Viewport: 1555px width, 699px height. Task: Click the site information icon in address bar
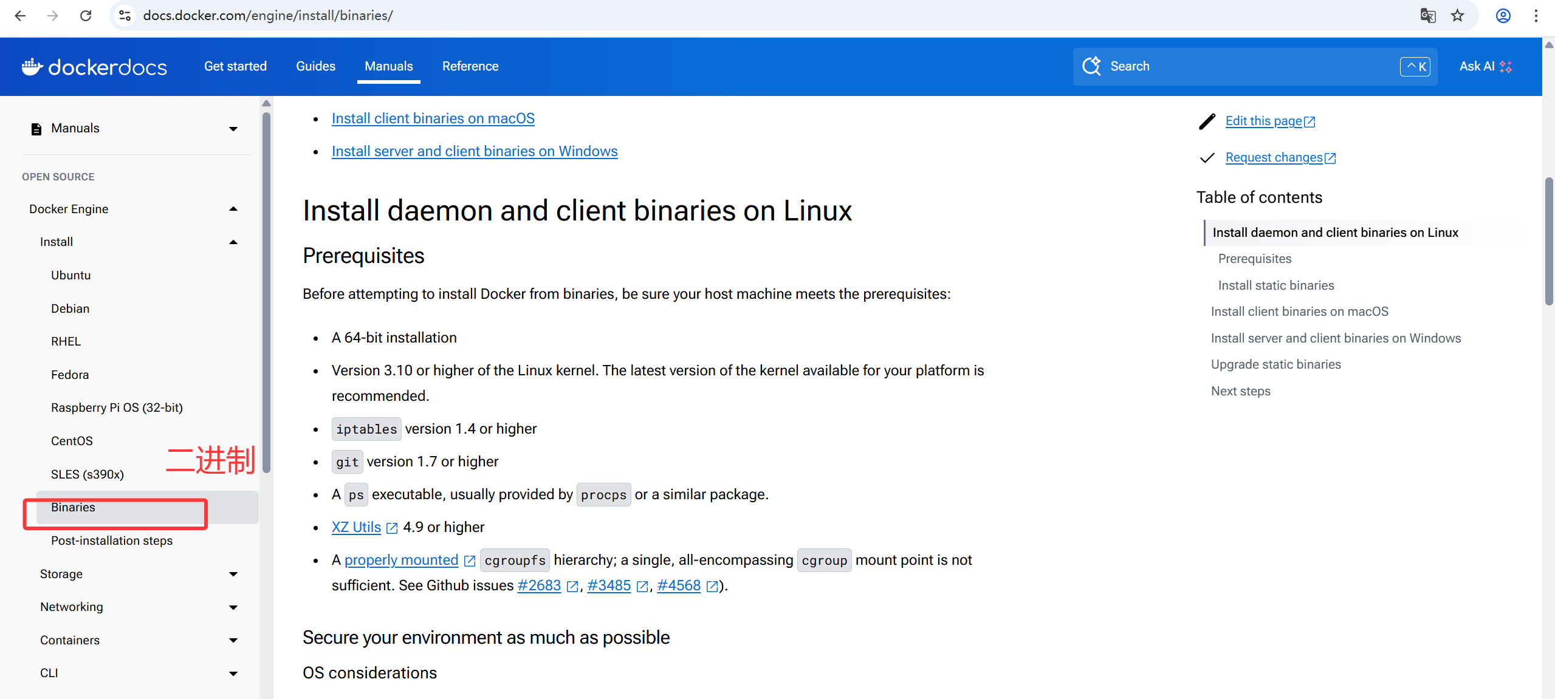tap(125, 16)
